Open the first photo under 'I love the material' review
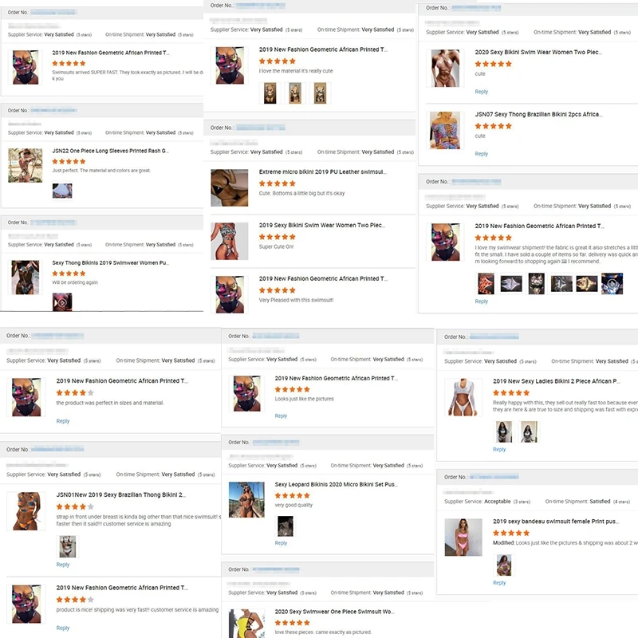 tap(270, 93)
